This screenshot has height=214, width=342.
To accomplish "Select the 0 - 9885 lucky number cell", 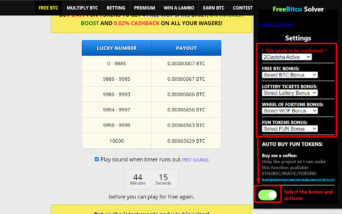I will pos(116,64).
